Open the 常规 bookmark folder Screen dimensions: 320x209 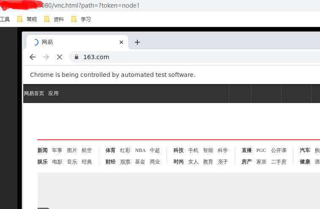pyautogui.click(x=27, y=19)
